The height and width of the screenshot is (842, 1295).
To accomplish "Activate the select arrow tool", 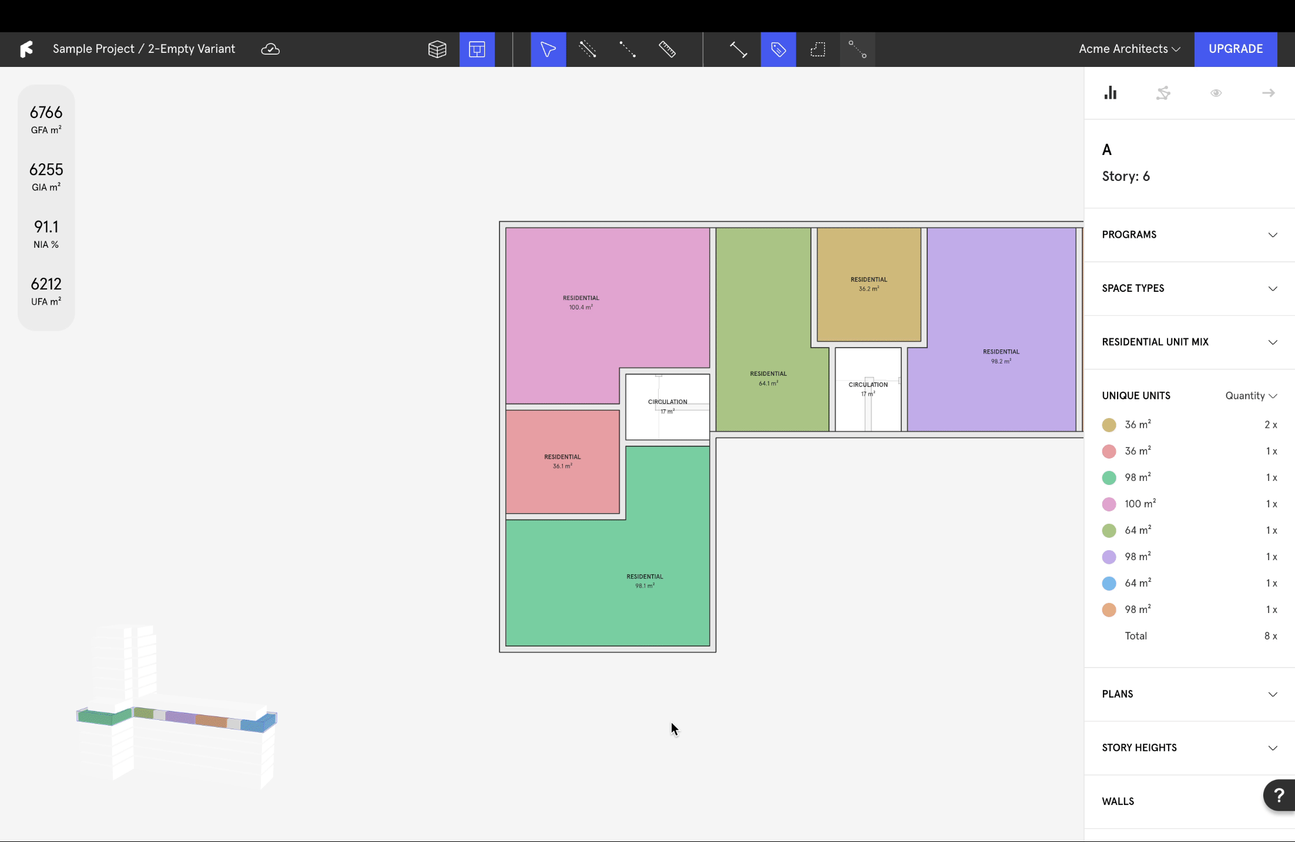I will 548,49.
